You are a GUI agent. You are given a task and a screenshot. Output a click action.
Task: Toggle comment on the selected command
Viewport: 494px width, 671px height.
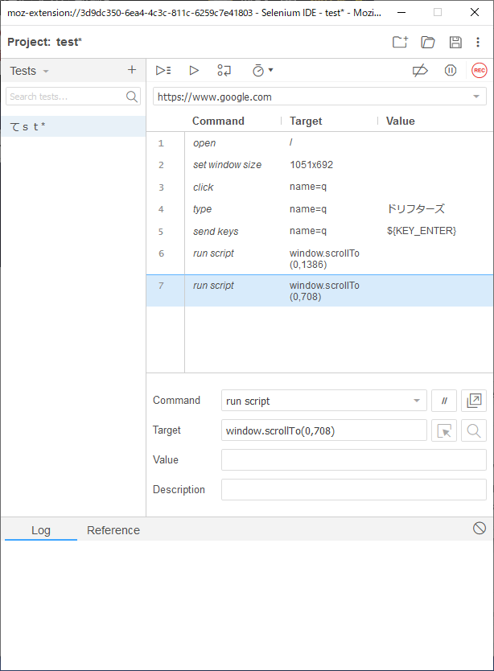pos(444,401)
